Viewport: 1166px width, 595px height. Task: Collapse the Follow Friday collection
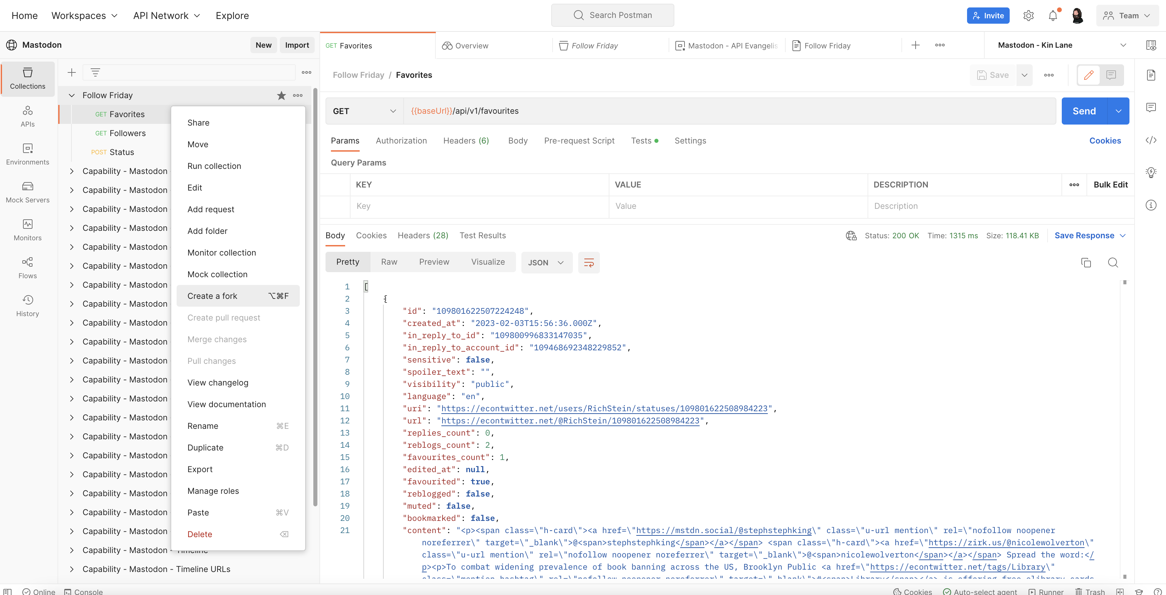(x=71, y=95)
